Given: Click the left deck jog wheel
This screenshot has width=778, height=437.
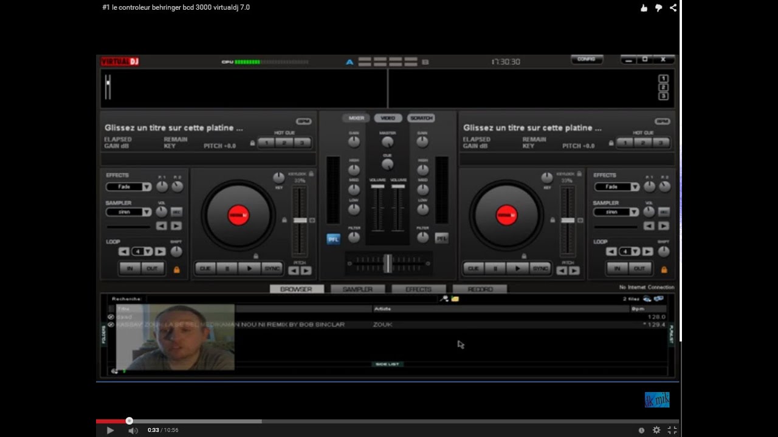Looking at the screenshot, I should [238, 215].
